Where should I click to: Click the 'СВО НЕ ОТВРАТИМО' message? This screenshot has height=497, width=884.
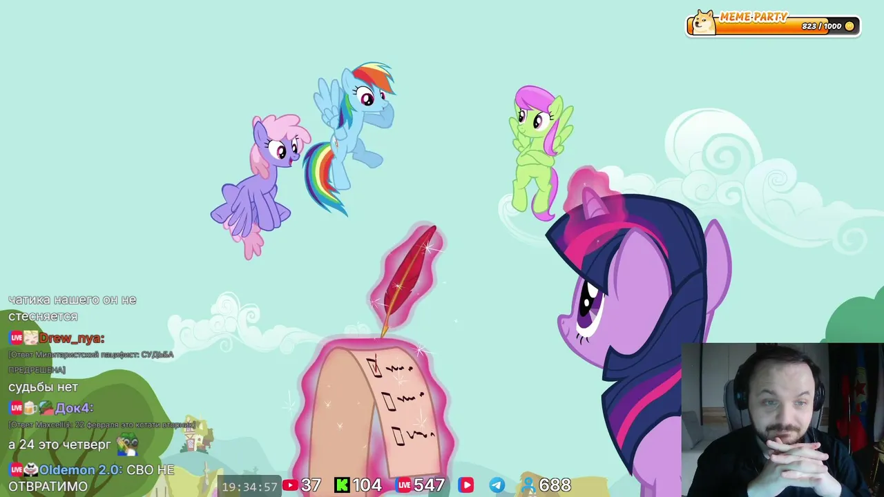tap(91, 478)
